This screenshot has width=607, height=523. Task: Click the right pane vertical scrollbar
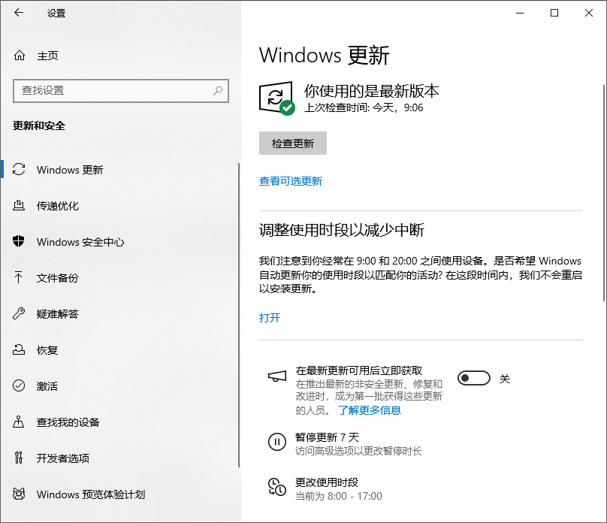click(604, 193)
